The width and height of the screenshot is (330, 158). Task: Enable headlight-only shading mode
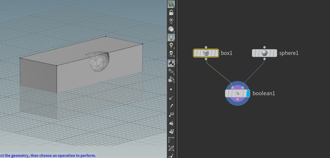pos(171,29)
